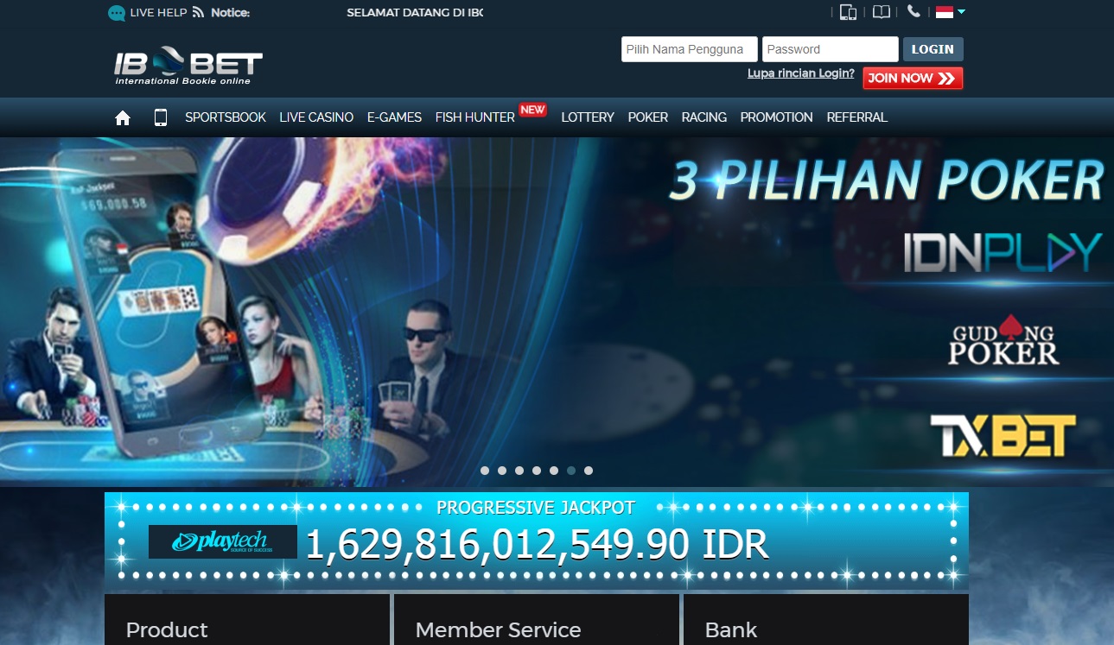Select the first banner carousel dot
This screenshot has width=1114, height=645.
click(485, 471)
